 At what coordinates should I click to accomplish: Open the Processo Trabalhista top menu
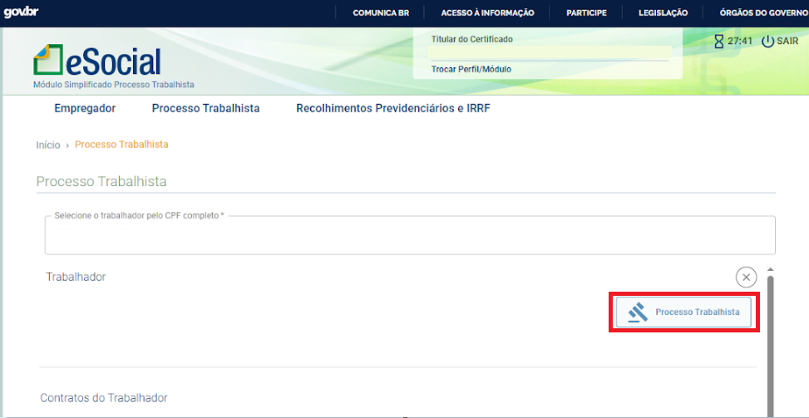206,109
